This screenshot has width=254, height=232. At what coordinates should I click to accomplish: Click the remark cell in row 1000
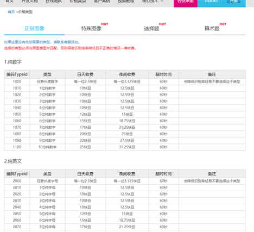click(212, 81)
